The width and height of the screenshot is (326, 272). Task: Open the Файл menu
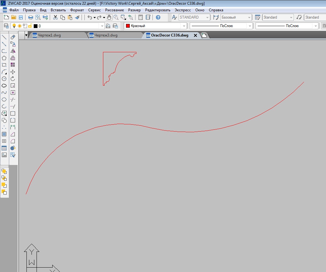14,10
